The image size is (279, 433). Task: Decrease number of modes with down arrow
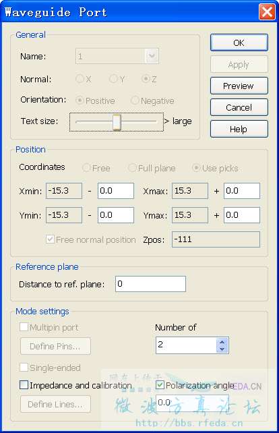click(x=222, y=349)
